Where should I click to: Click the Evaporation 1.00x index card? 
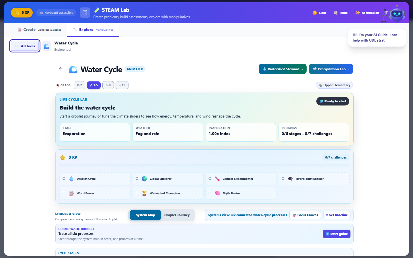click(241, 132)
